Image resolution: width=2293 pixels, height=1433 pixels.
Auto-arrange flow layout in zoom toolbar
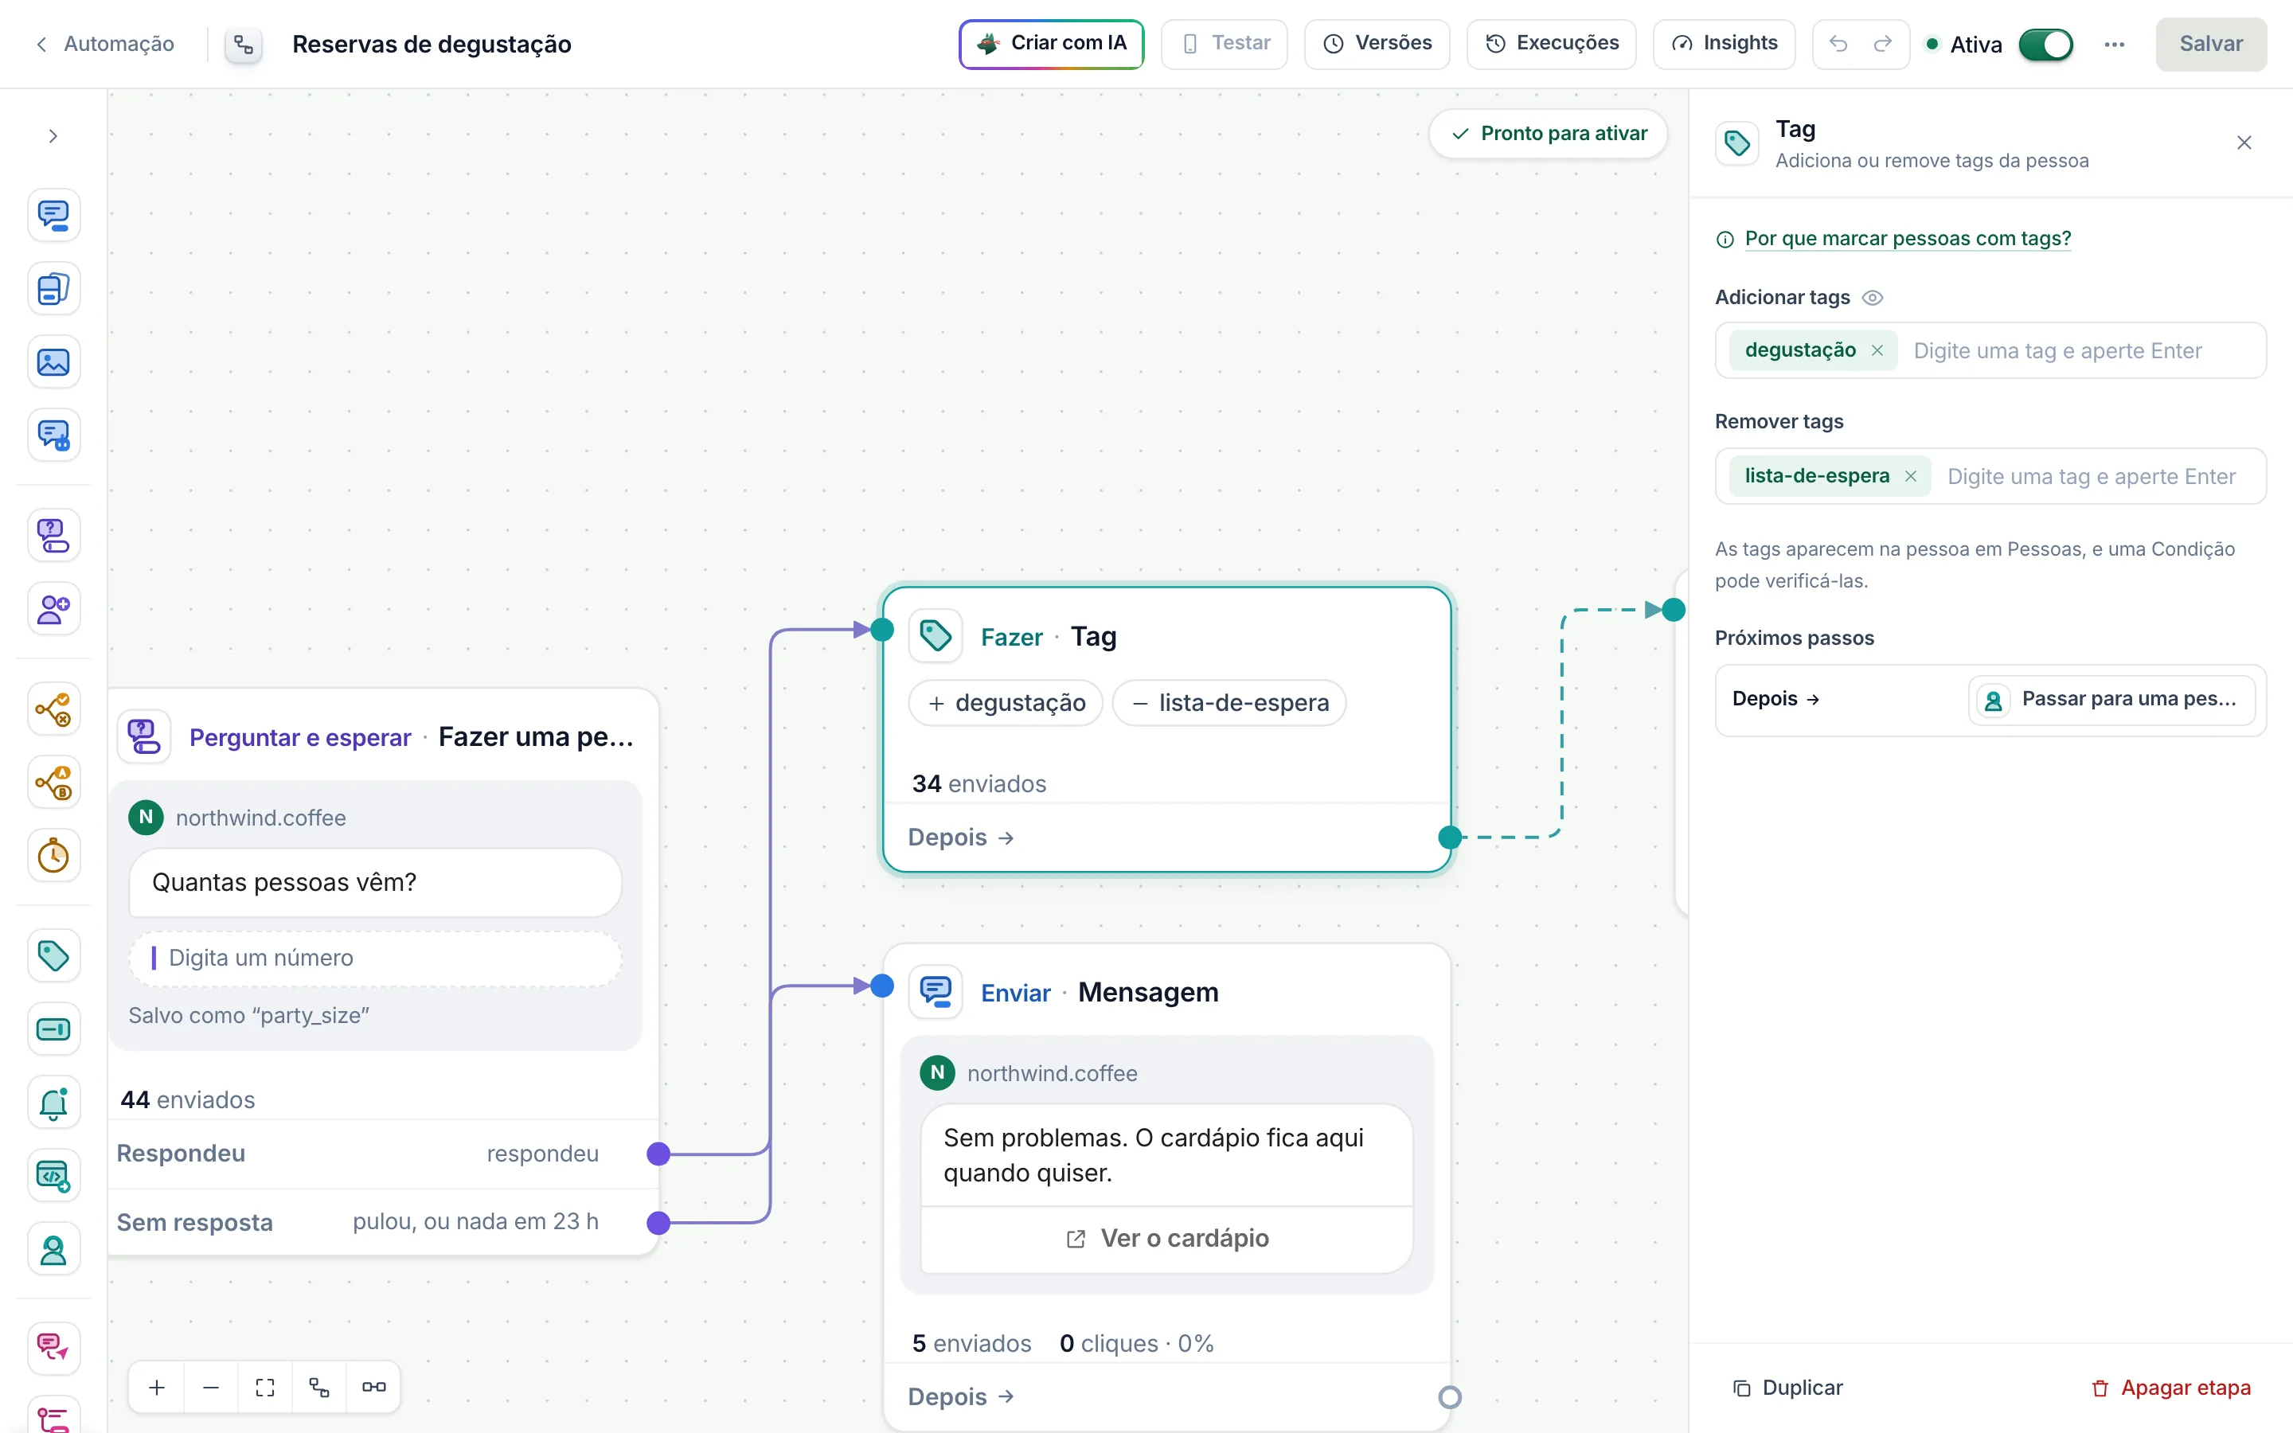319,1387
